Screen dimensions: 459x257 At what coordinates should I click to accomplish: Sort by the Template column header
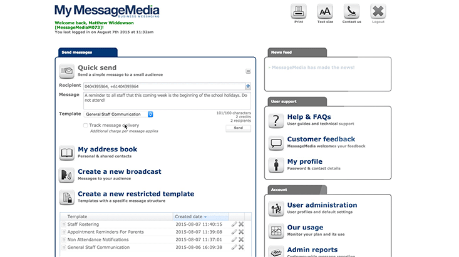116,216
